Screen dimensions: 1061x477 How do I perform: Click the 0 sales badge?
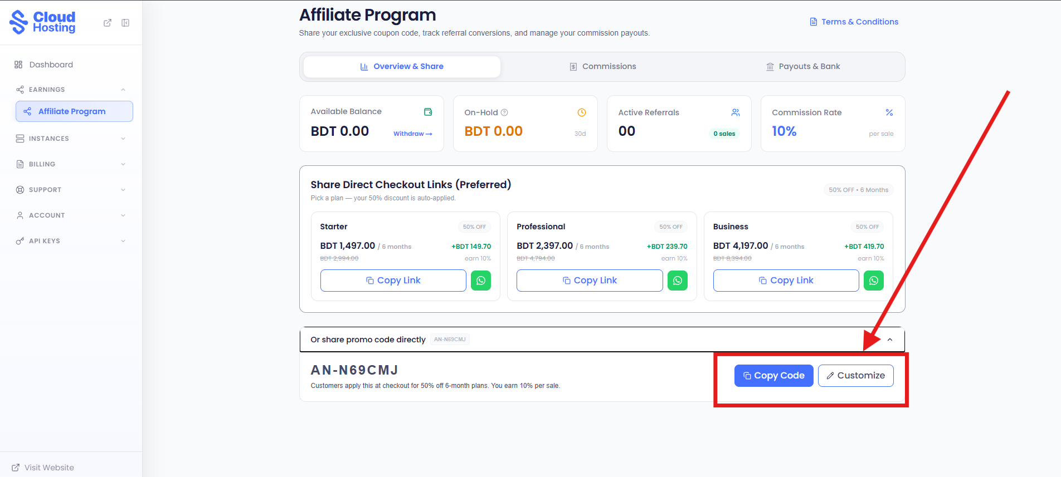coord(724,134)
